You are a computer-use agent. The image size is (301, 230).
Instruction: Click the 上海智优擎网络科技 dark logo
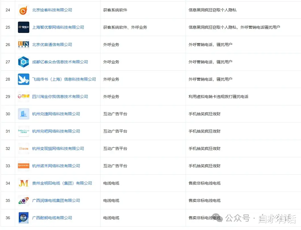pyautogui.click(x=23, y=27)
